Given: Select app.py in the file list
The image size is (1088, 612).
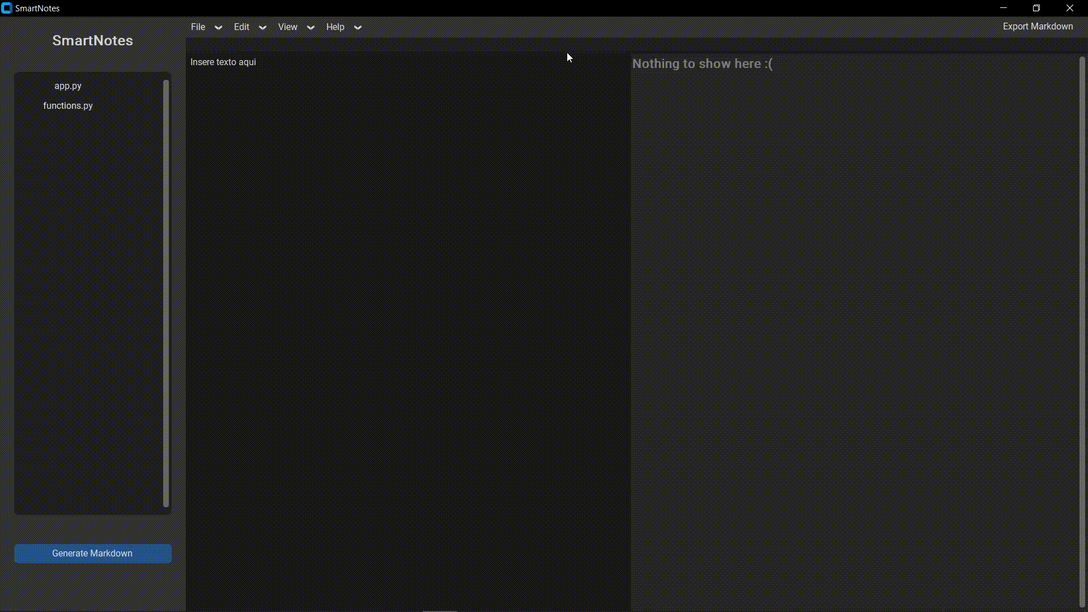Looking at the screenshot, I should click(68, 86).
